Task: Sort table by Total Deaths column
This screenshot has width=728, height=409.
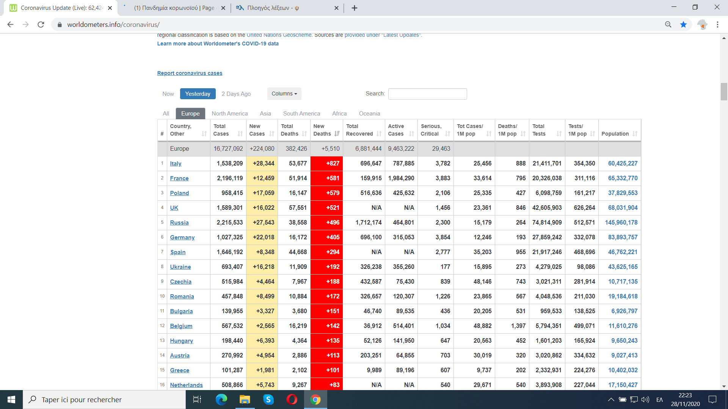Action: pyautogui.click(x=294, y=130)
